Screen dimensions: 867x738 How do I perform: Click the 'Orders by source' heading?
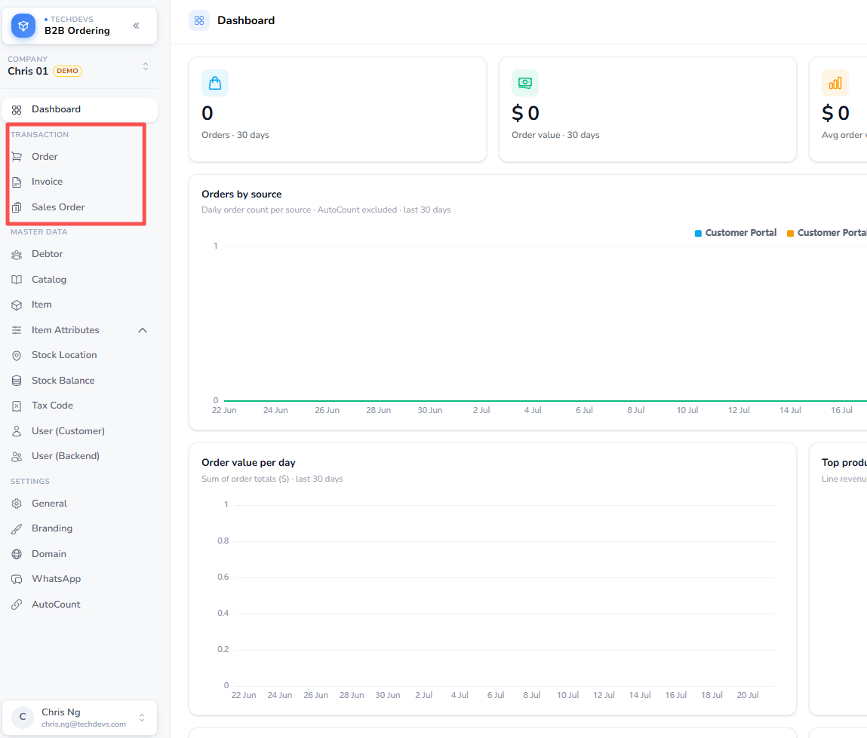tap(241, 194)
